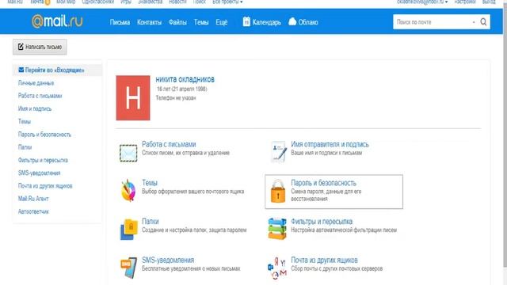This screenshot has width=507, height=285.
Task: Open the Фильтры и пересылка heading link
Action: (x=322, y=222)
